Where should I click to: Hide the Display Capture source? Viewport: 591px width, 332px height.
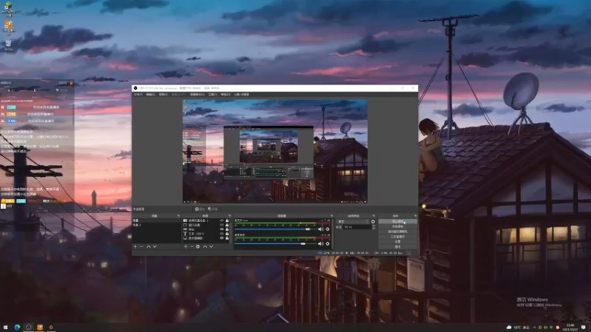click(222, 238)
